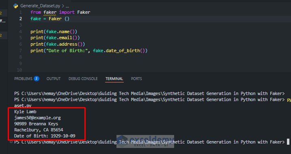Click the 'Kyle Lamb' terminal output

tap(25, 112)
